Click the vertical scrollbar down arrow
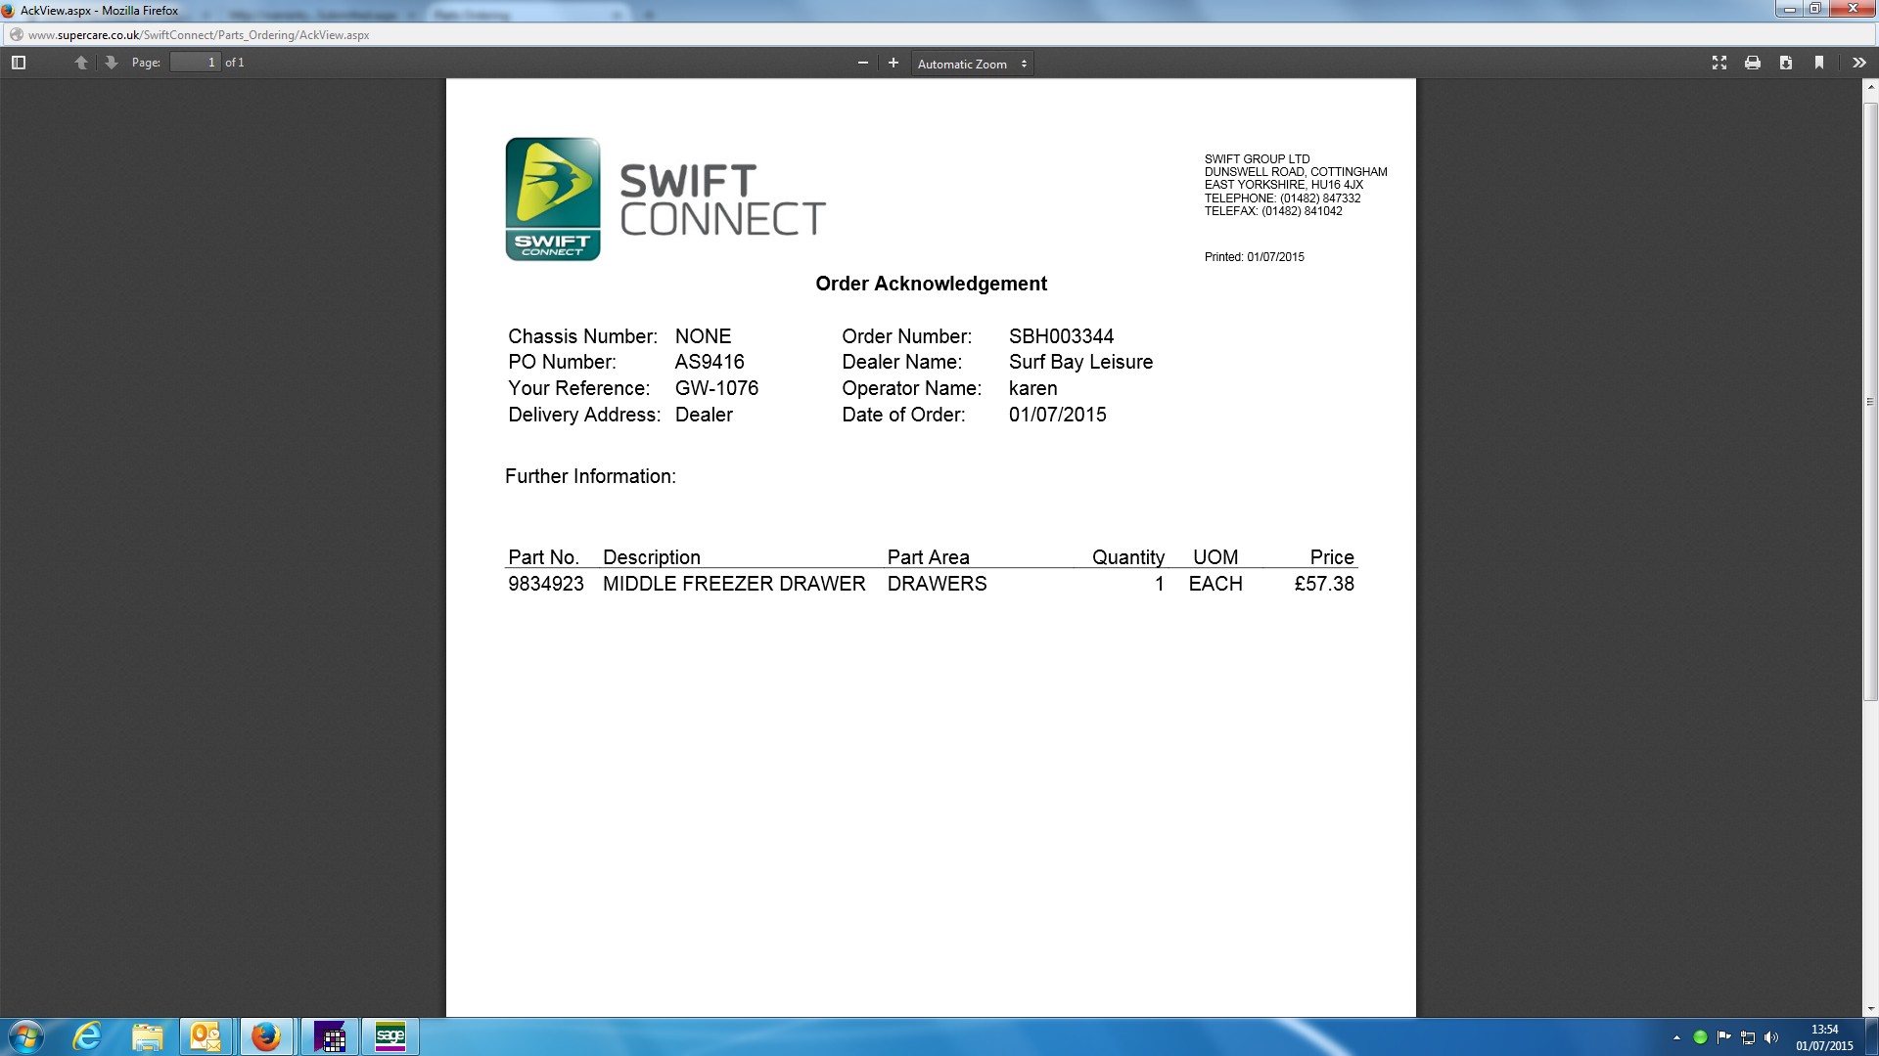The width and height of the screenshot is (1879, 1056). coord(1870,1009)
